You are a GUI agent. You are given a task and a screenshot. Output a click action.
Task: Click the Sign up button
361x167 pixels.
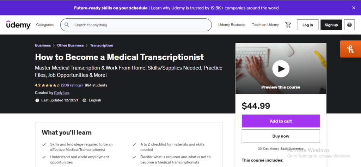(331, 25)
